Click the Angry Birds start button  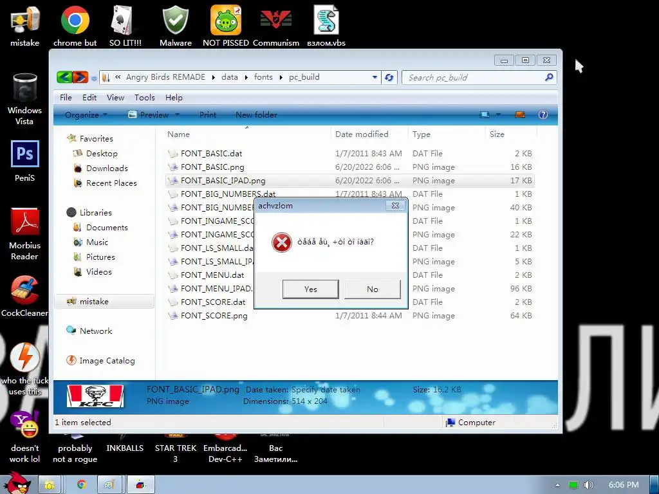pyautogui.click(x=16, y=483)
